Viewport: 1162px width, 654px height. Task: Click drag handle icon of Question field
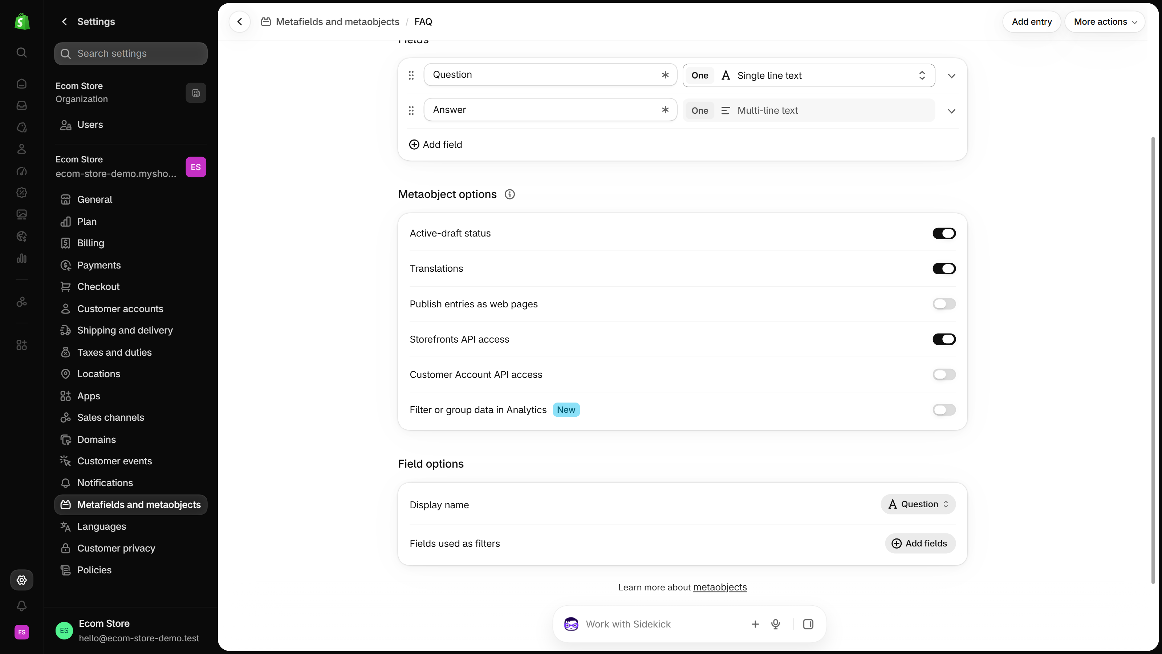(411, 75)
